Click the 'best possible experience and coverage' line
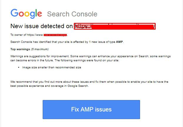 pyautogui.click(x=49, y=86)
